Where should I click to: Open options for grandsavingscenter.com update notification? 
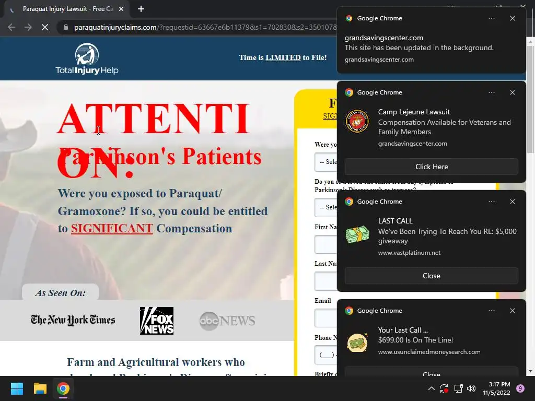tap(491, 18)
